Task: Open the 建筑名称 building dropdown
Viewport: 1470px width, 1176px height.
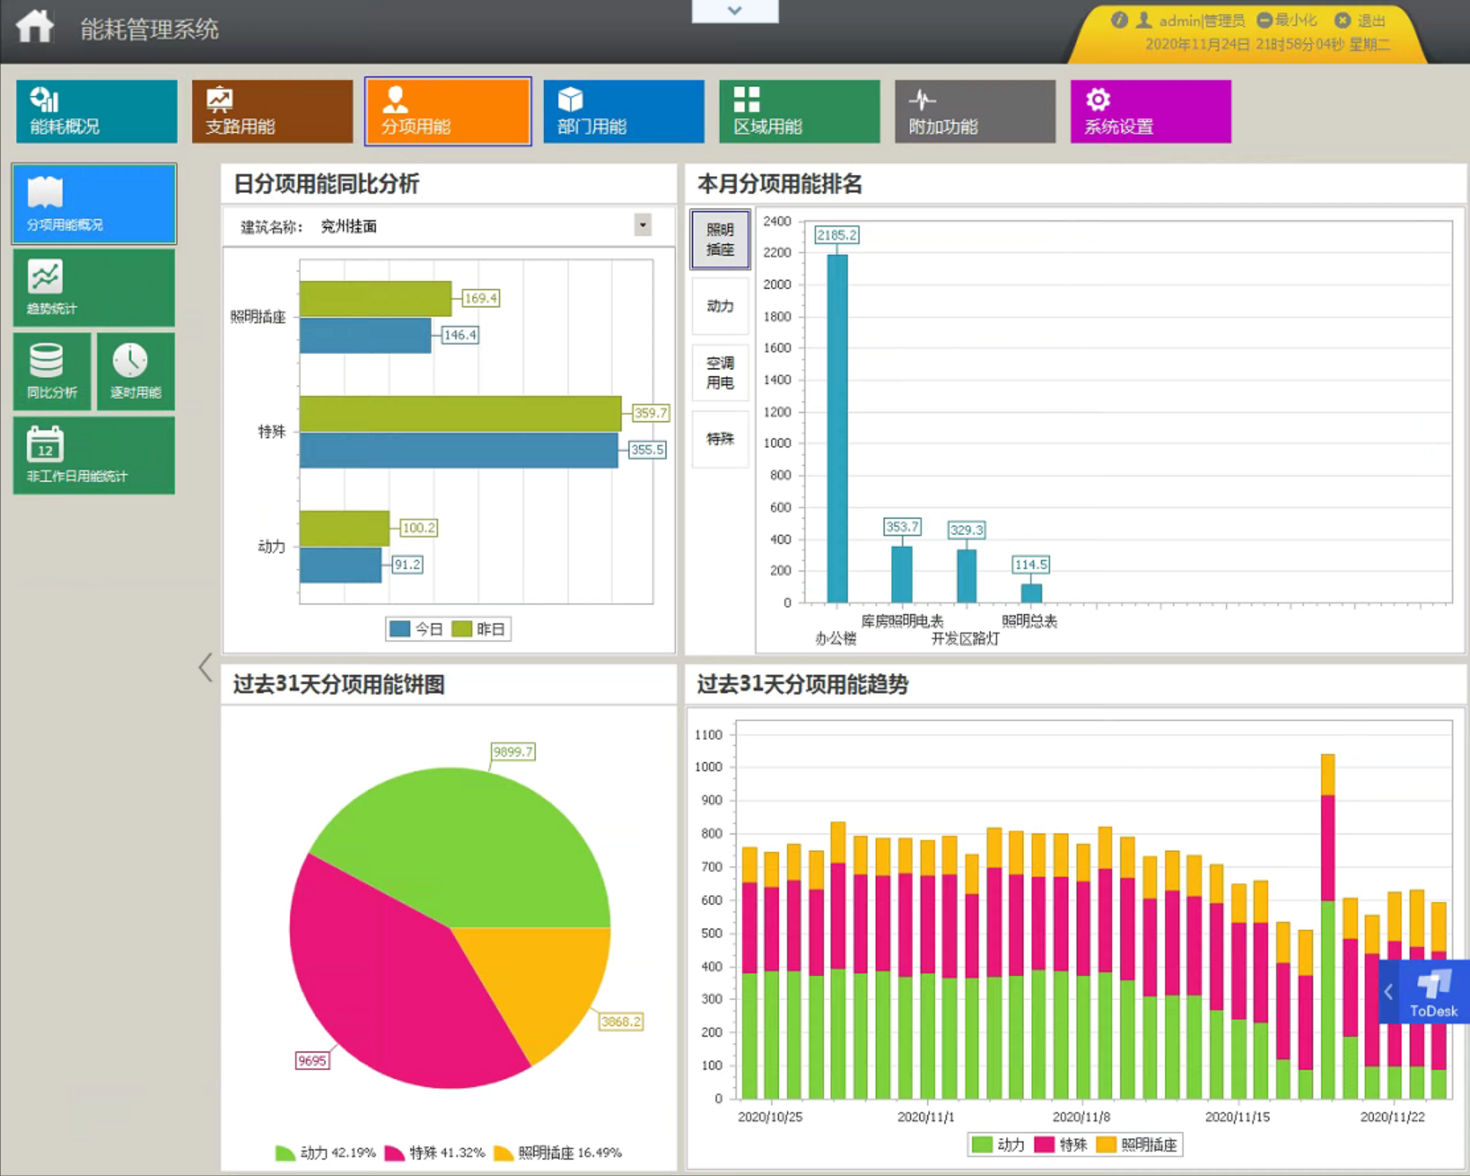Action: click(x=642, y=226)
